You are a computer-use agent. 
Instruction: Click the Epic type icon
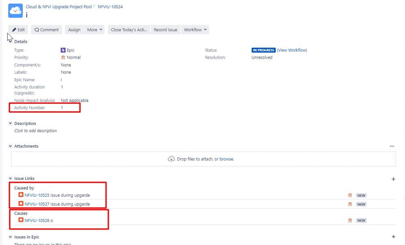[x=63, y=50]
